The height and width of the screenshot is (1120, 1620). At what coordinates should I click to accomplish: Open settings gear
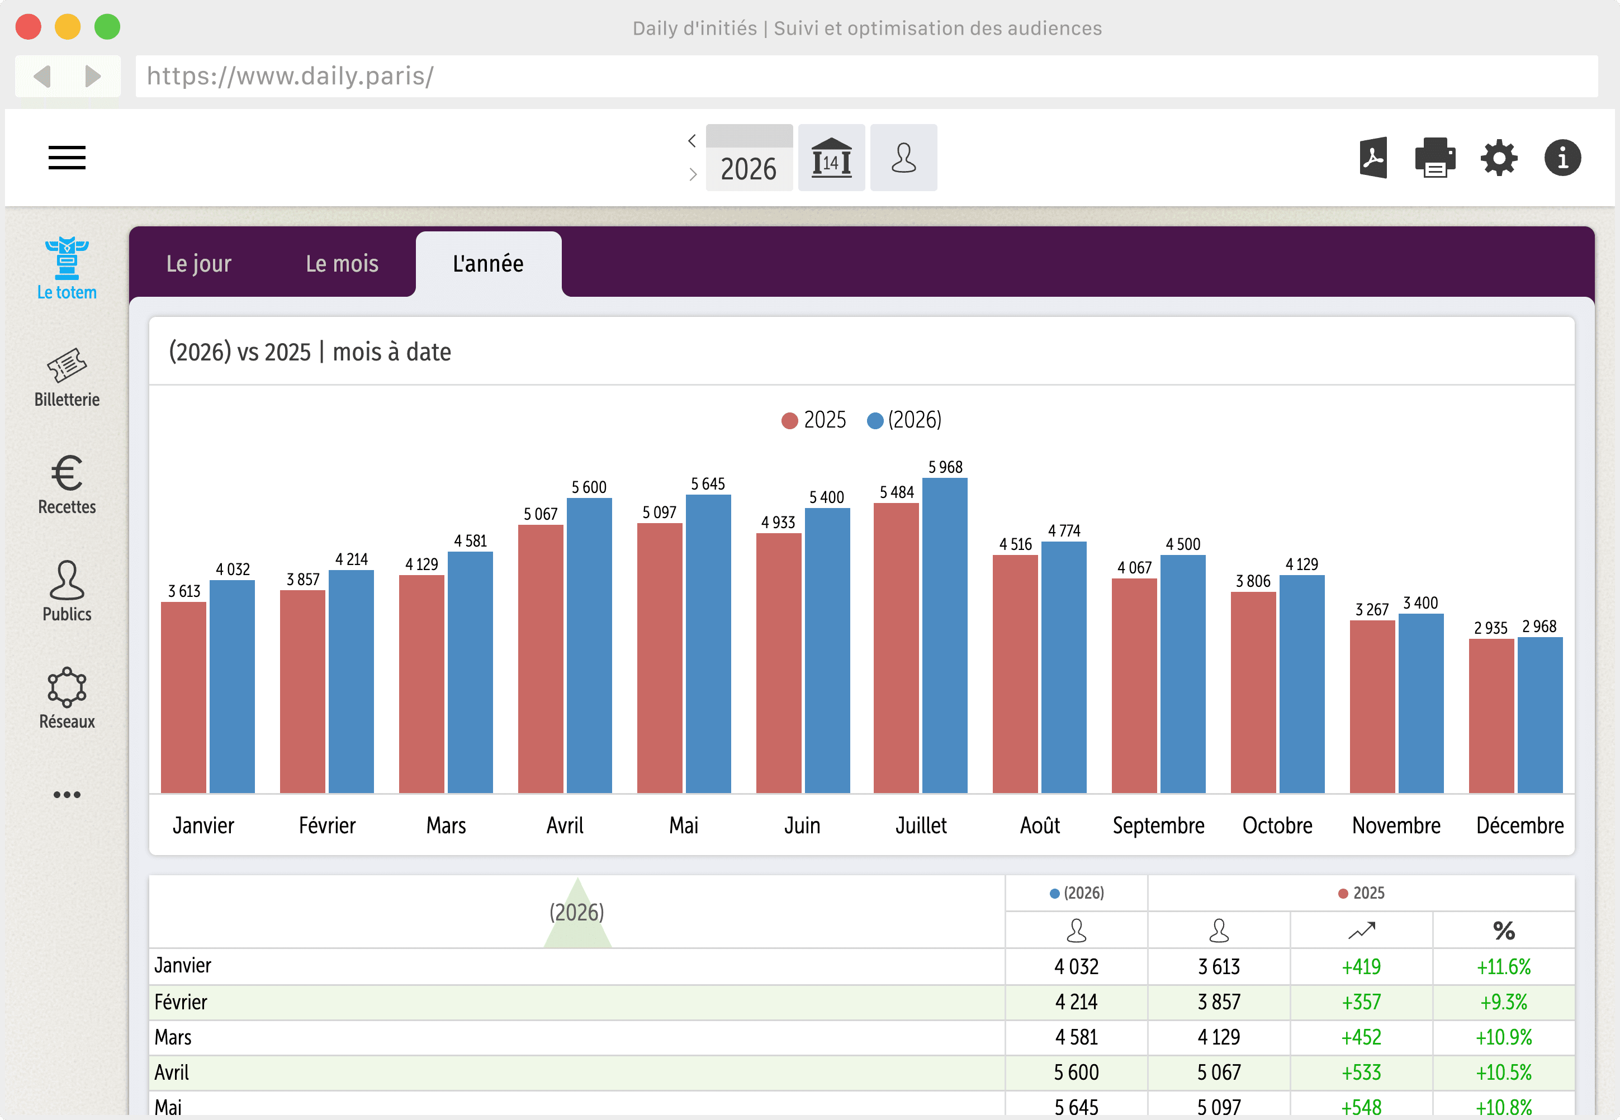click(1499, 158)
